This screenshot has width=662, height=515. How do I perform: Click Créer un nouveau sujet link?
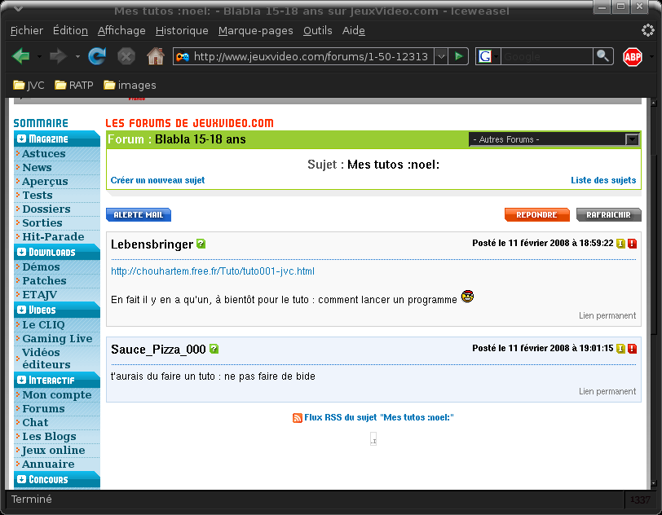click(x=157, y=180)
